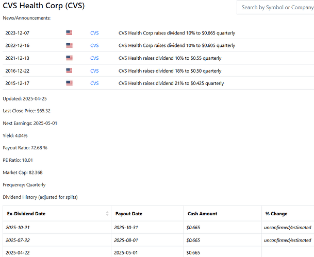Screen dimensions: 314x257
Task: Click the Last Close Price $65.32 text
Action: [x=26, y=111]
